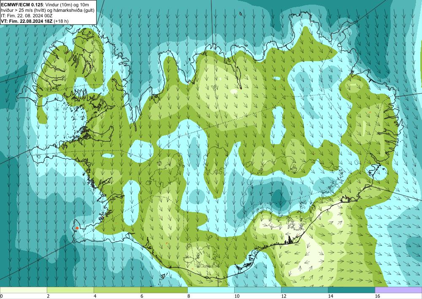Click the "VT: Fim. 22.08.2024 18Z" valid time

coord(27,21)
